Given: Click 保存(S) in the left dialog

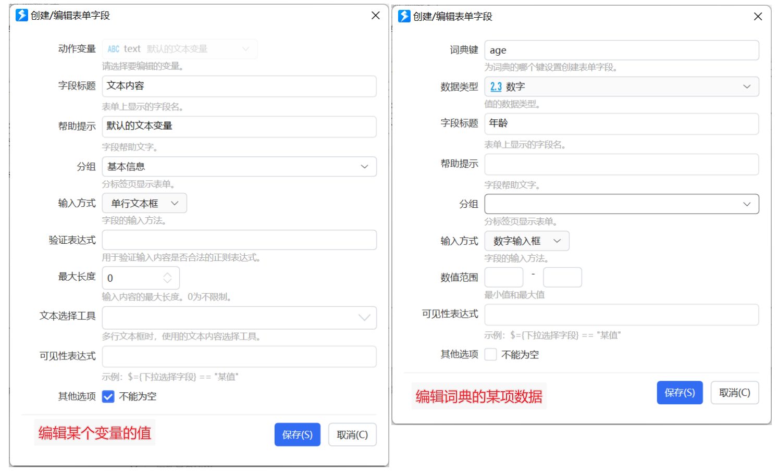Looking at the screenshot, I should 298,434.
